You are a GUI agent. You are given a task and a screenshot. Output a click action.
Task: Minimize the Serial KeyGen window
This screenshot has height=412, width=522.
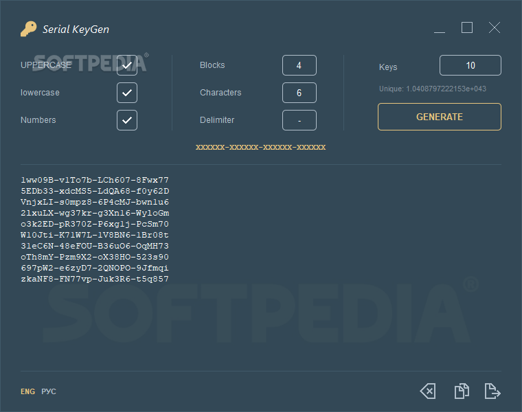[x=440, y=29]
